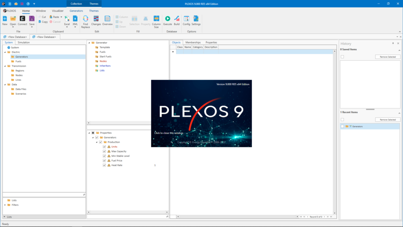Collapse the Data tree node
Viewport: 403px width, 227px height.
click(x=5, y=85)
